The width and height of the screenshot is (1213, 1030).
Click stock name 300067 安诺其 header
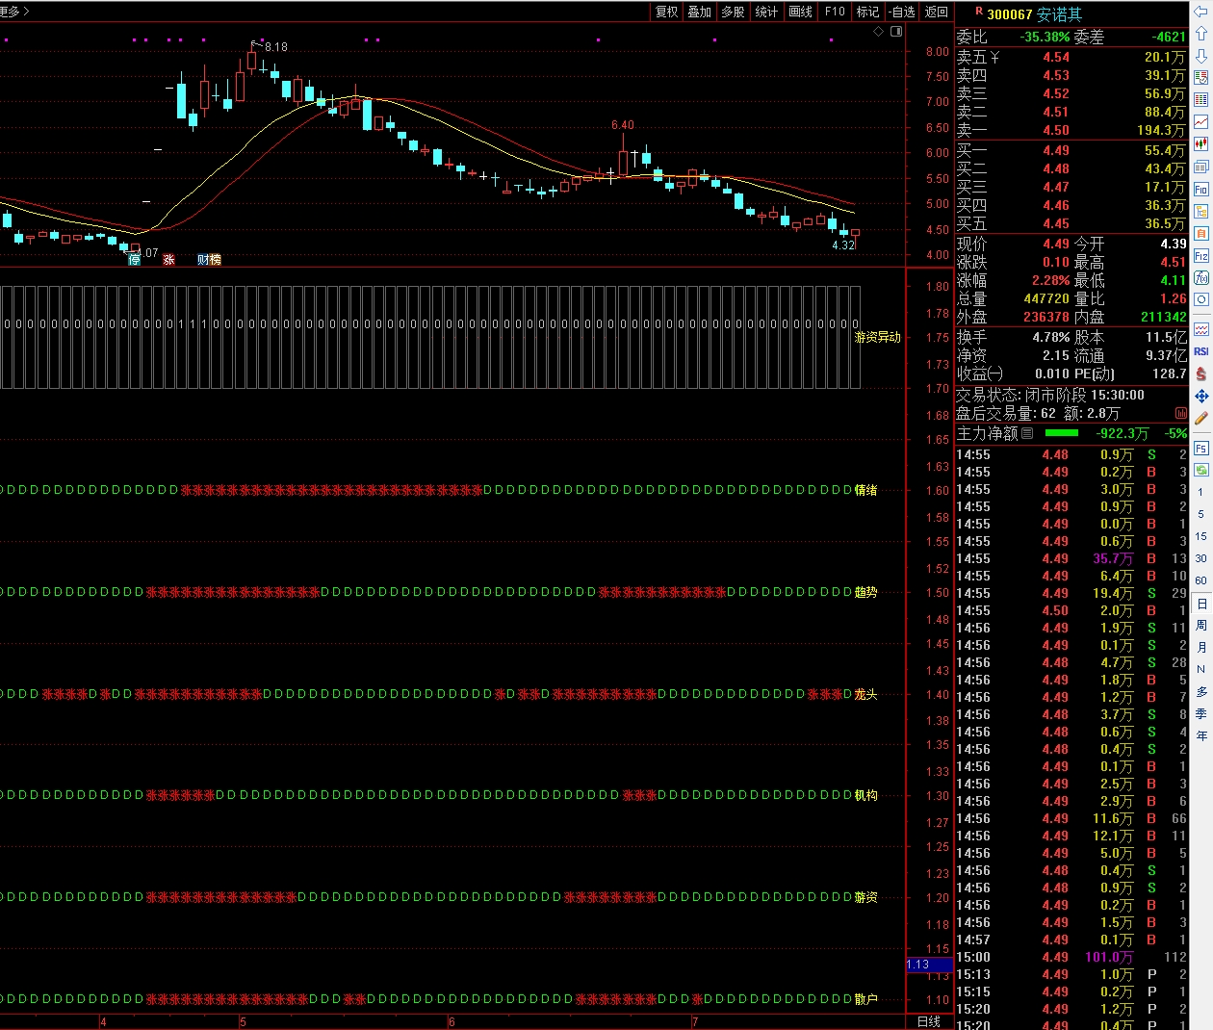[1035, 14]
